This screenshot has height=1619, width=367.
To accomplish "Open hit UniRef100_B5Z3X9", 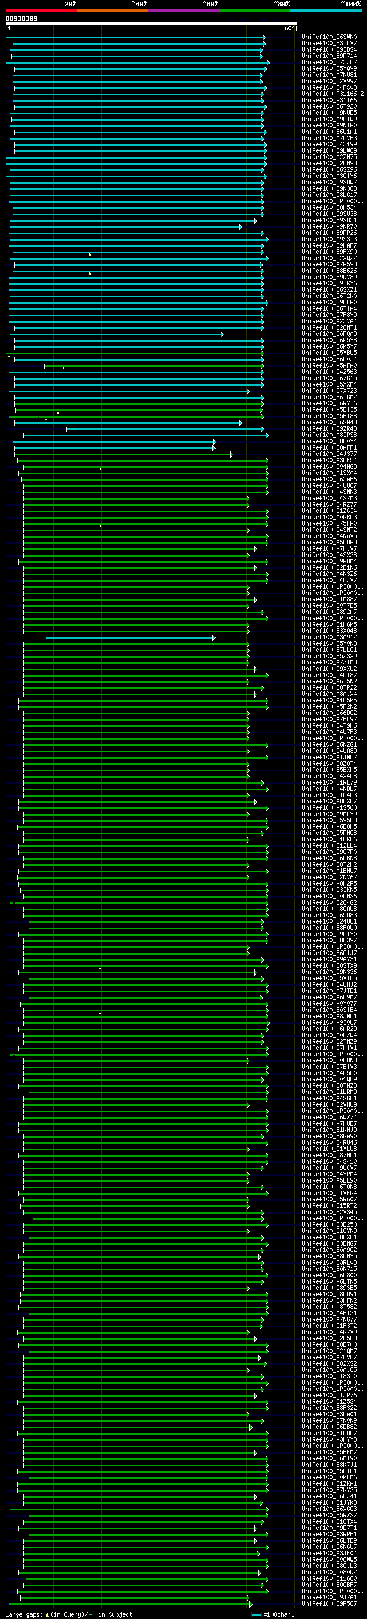I will pyautogui.click(x=329, y=656).
